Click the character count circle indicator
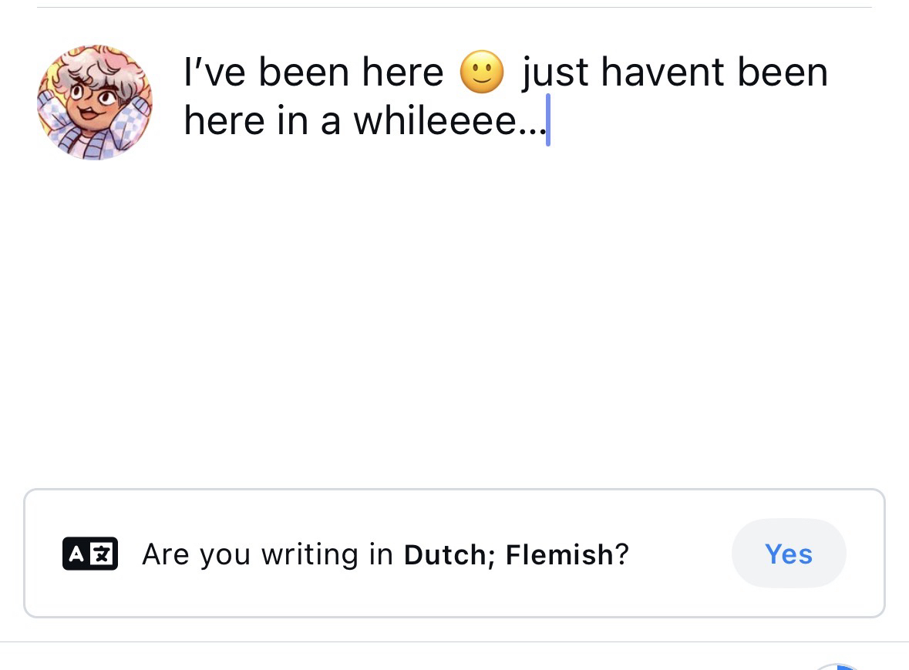 838,666
